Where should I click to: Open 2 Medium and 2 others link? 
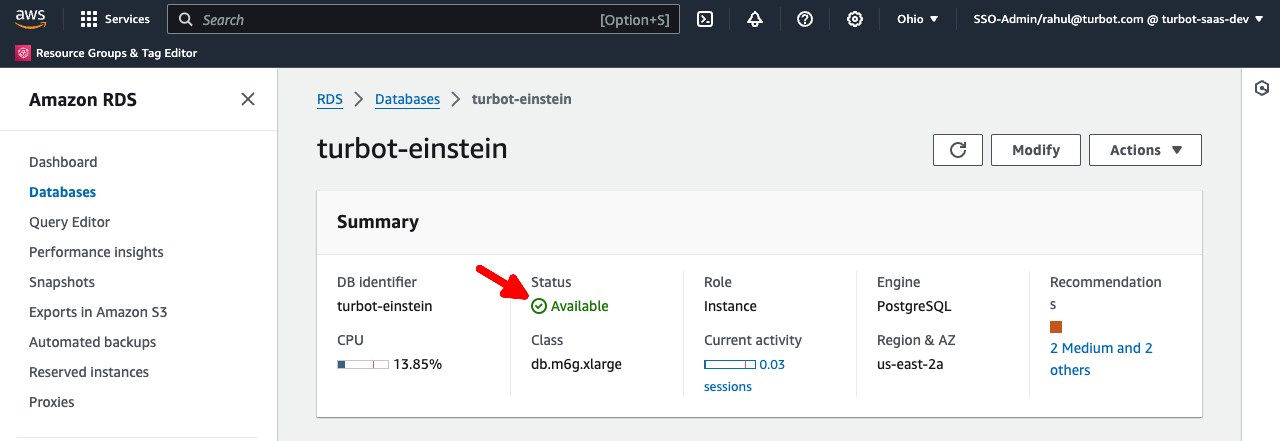[x=1101, y=359]
